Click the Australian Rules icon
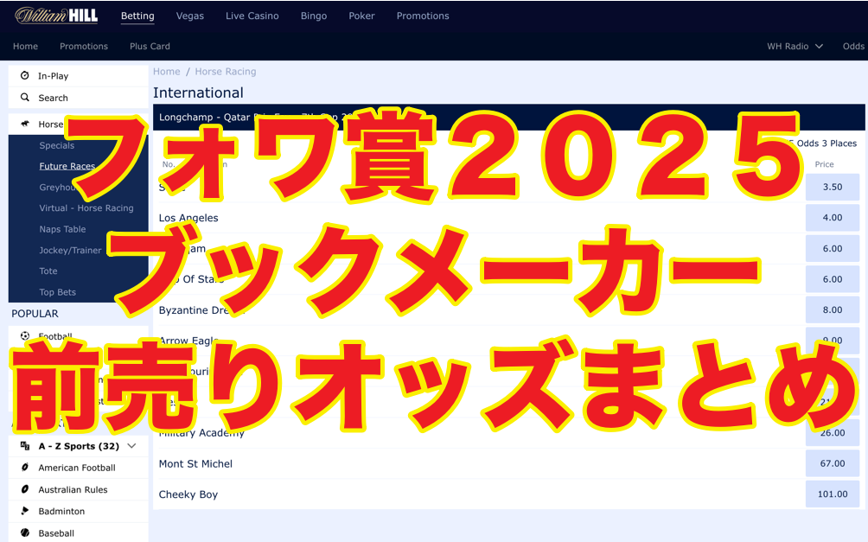Image resolution: width=868 pixels, height=542 pixels. pyautogui.click(x=25, y=489)
